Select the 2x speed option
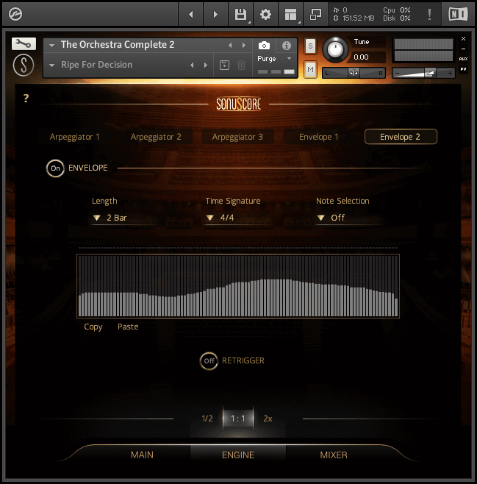Image resolution: width=477 pixels, height=484 pixels. coord(268,419)
